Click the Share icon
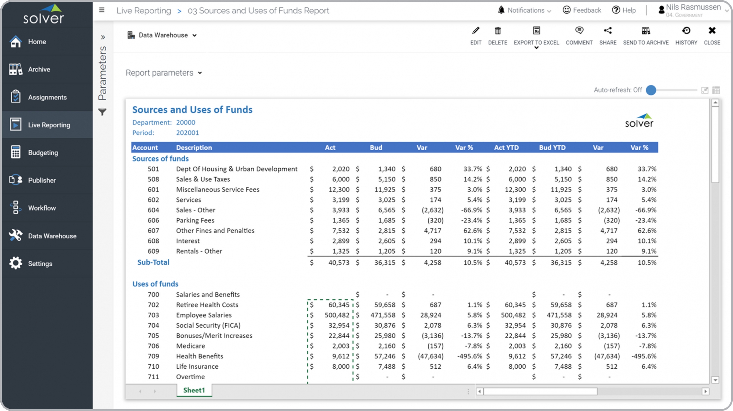 coord(608,31)
